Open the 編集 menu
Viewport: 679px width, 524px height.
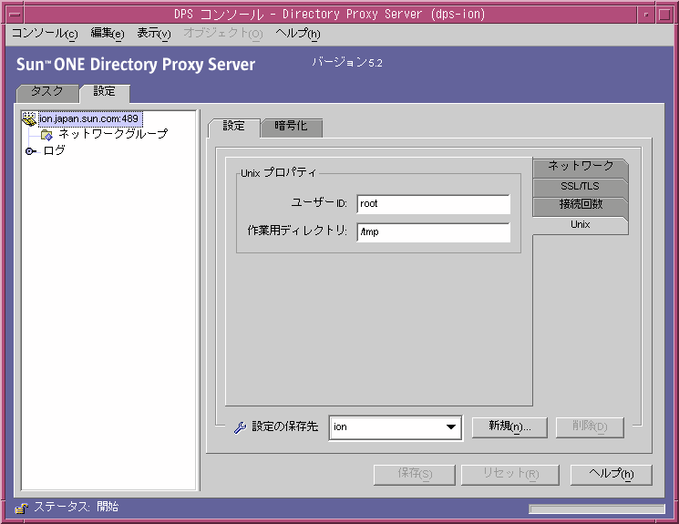[x=108, y=34]
